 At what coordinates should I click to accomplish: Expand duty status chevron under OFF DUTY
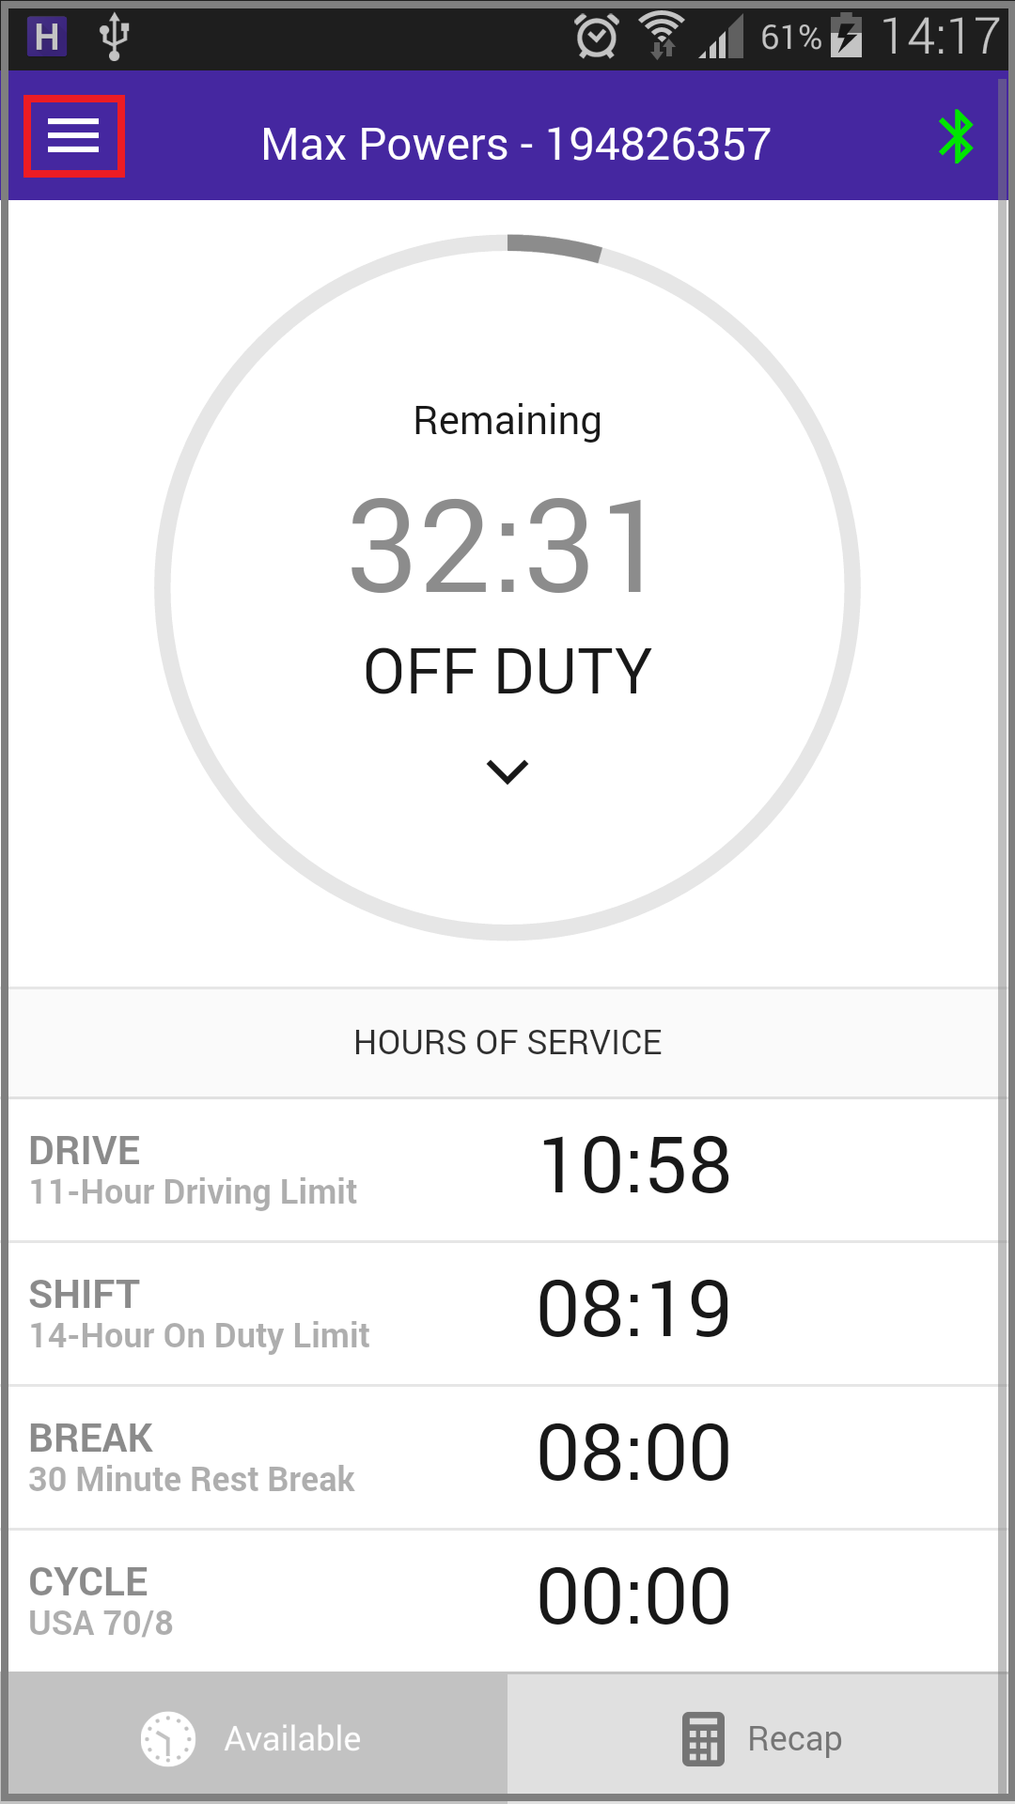click(507, 771)
